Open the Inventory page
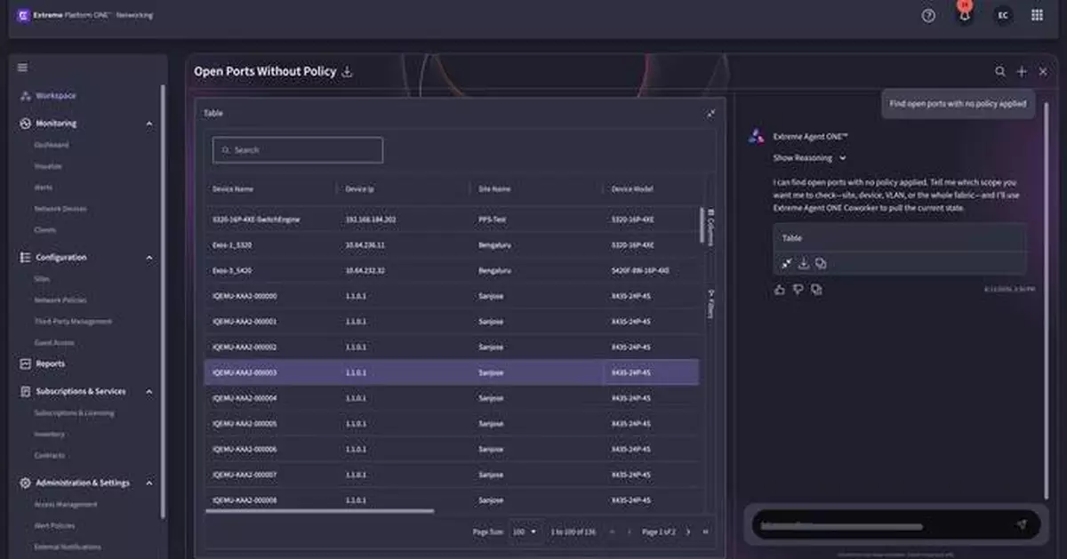1067x559 pixels. pyautogui.click(x=50, y=435)
